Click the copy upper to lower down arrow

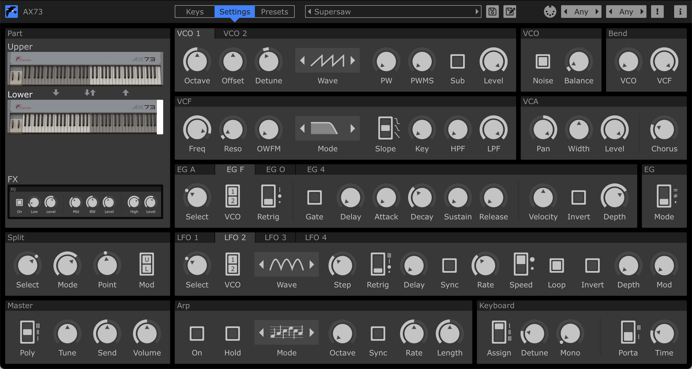coord(56,93)
